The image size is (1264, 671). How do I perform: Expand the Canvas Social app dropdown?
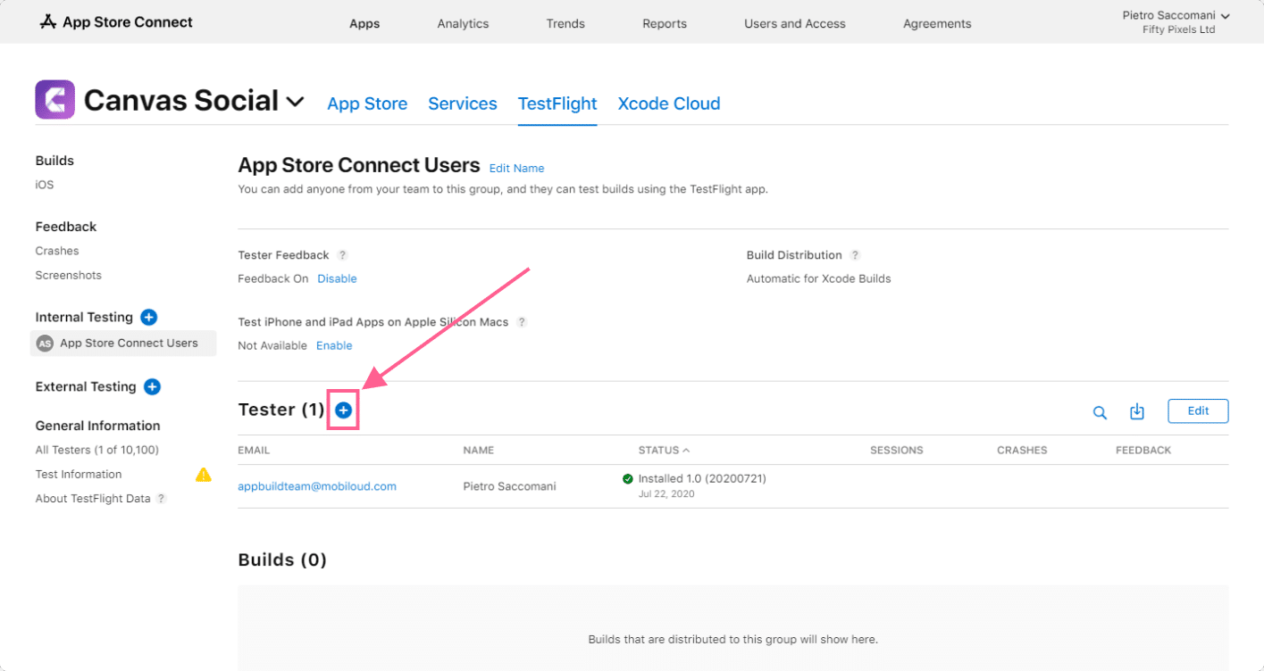point(295,102)
